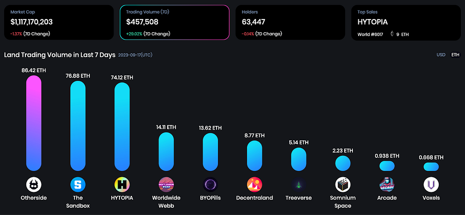
Task: Click the 86.42 ETH value label
Action: [x=34, y=70]
